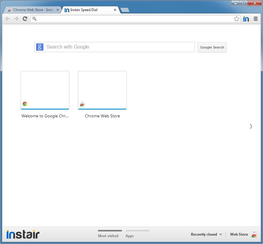Reload the current page
The image size is (263, 244).
[25, 19]
